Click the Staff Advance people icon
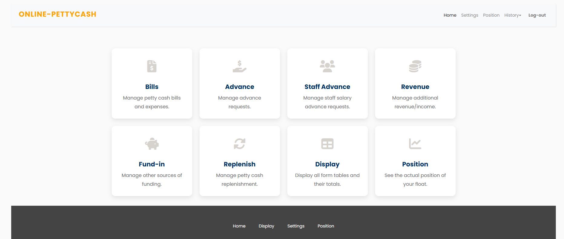This screenshot has height=239, width=564. (327, 66)
